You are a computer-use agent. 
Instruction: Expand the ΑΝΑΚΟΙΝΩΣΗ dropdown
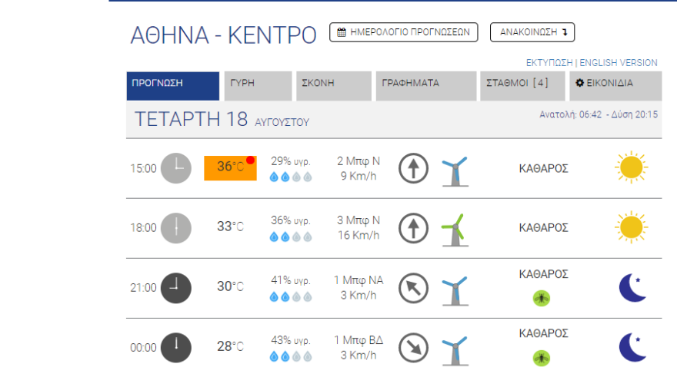pos(532,32)
